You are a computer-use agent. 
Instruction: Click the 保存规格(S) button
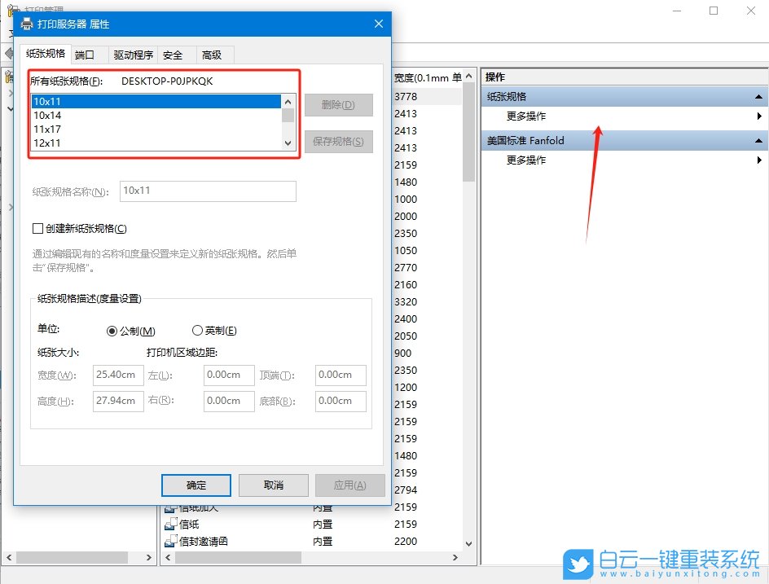point(338,141)
